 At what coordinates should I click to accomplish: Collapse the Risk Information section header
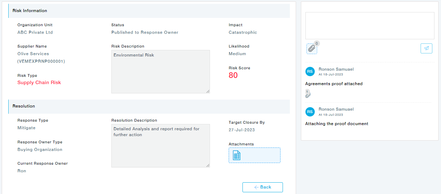[149, 11]
